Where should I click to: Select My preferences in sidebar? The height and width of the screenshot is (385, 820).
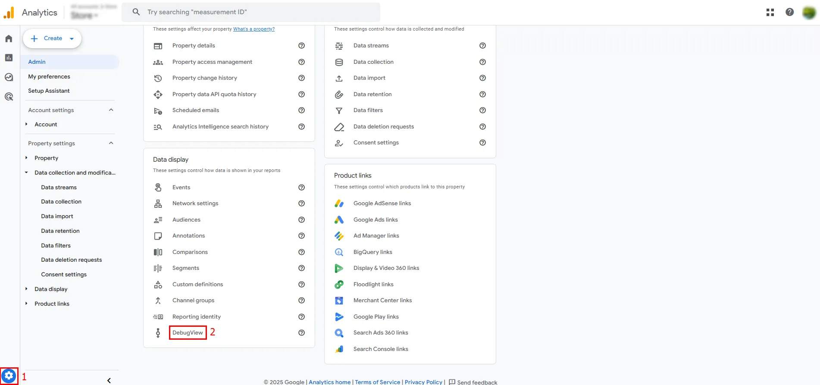pyautogui.click(x=49, y=77)
